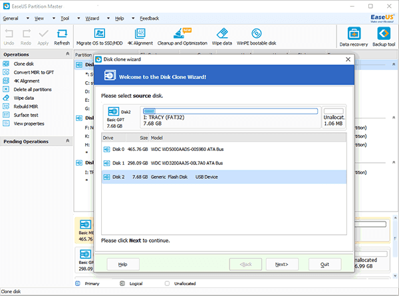This screenshot has height=296, width=399.
Task: Open the General menu
Action: (x=11, y=19)
